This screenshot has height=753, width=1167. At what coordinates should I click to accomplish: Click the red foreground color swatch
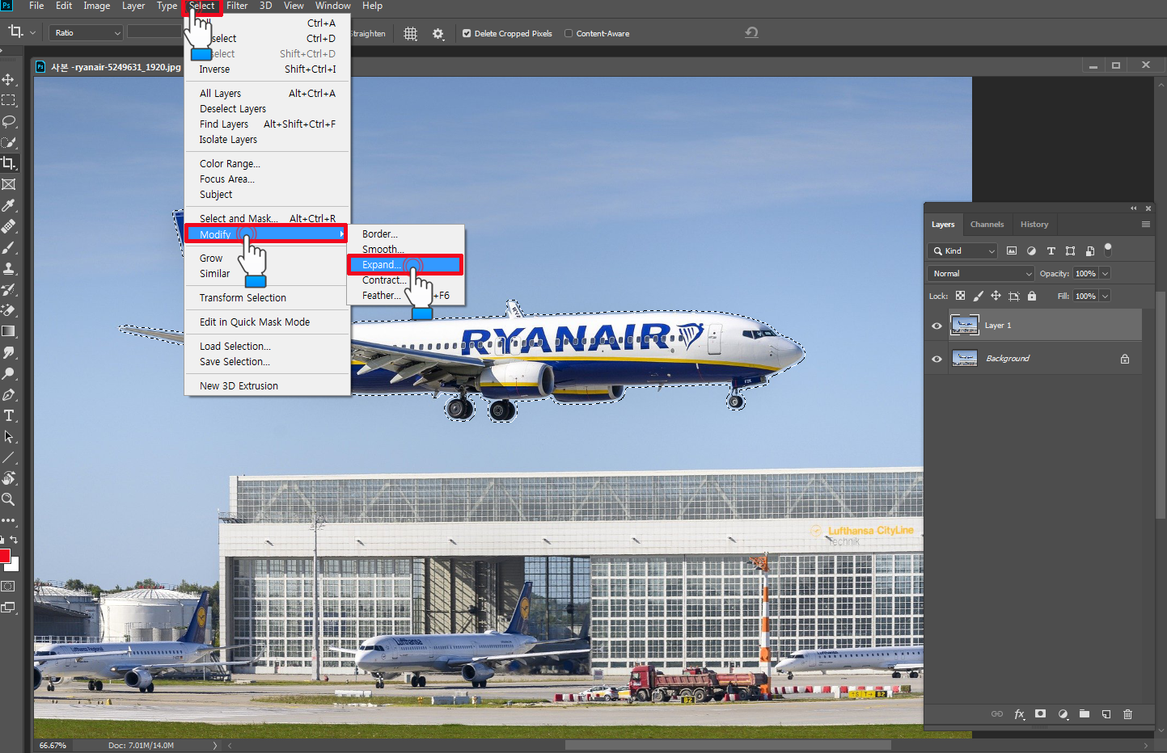pos(4,555)
